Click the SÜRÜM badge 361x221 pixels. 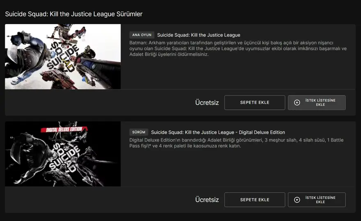point(138,132)
